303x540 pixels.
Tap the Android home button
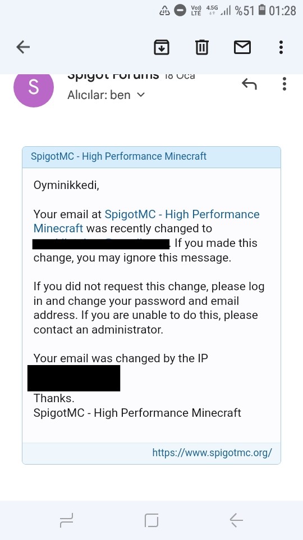click(x=151, y=520)
